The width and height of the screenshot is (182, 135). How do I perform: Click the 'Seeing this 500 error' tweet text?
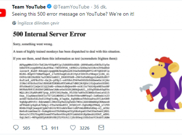(x=73, y=14)
